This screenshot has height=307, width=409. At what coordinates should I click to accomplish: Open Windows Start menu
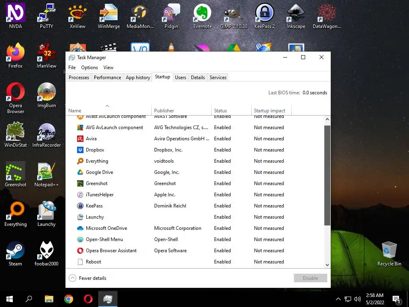coord(10,299)
